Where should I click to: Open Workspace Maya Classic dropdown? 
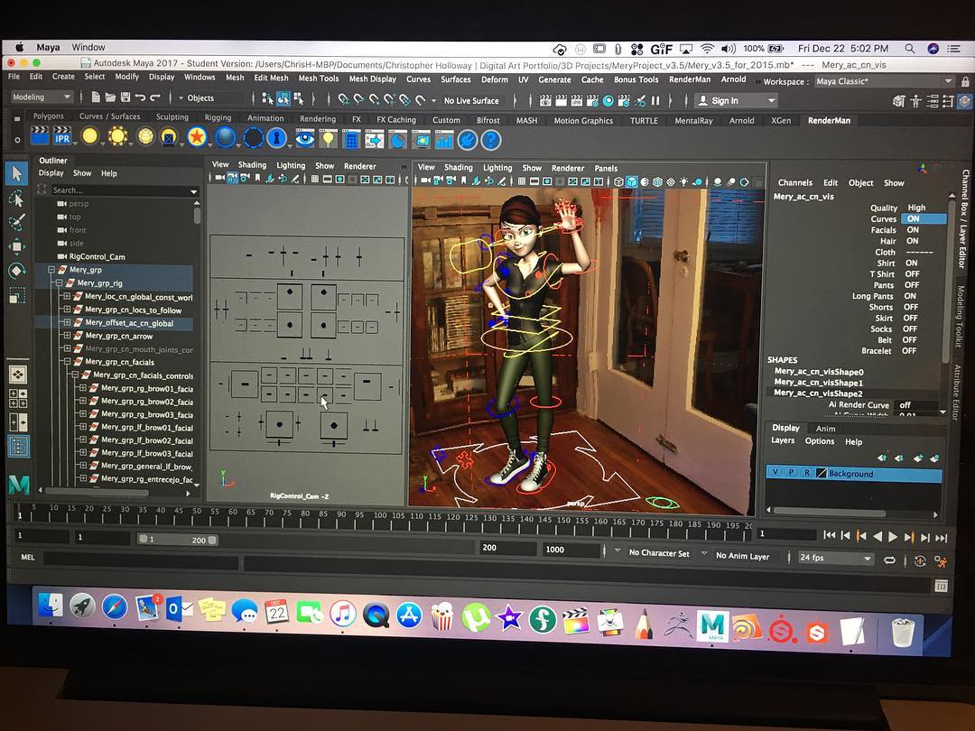884,81
